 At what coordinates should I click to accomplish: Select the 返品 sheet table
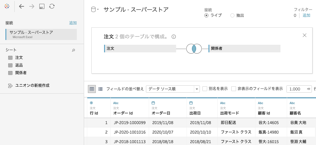(19, 65)
